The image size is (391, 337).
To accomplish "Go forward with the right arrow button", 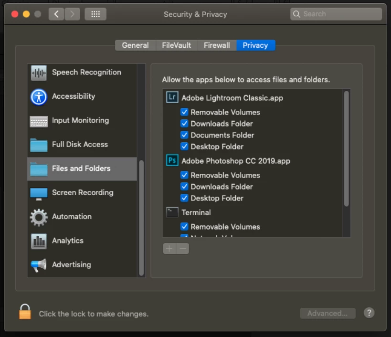I will pyautogui.click(x=72, y=14).
